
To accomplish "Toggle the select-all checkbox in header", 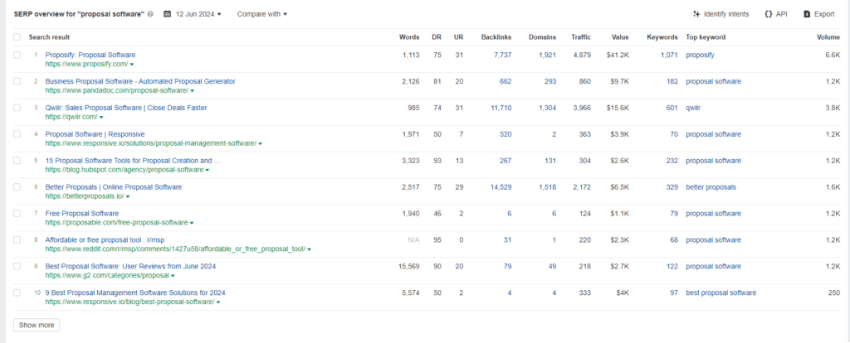I will (17, 36).
